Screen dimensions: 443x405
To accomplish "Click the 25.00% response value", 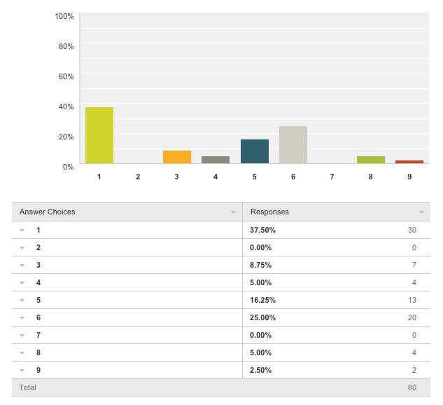I will click(263, 317).
